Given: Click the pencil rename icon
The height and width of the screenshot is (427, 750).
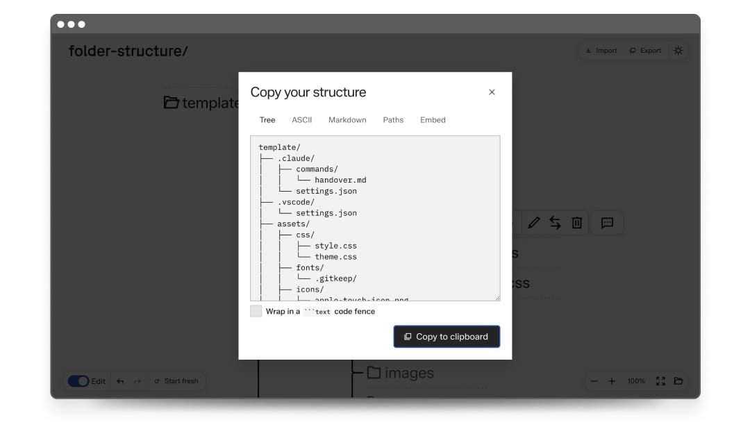Looking at the screenshot, I should pos(534,223).
